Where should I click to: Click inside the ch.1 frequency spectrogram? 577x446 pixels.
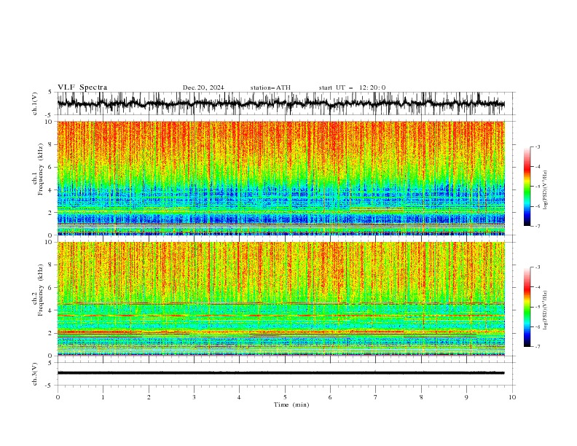(281, 178)
